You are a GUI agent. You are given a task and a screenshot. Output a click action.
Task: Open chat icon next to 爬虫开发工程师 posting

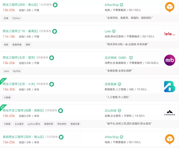pyautogui.click(x=61, y=110)
